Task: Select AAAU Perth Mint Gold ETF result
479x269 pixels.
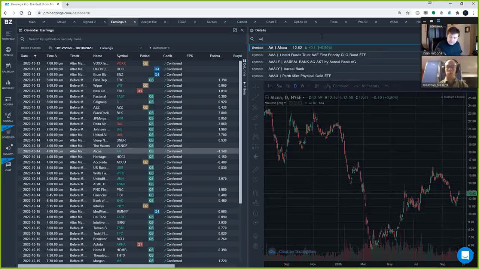Action: coord(335,76)
